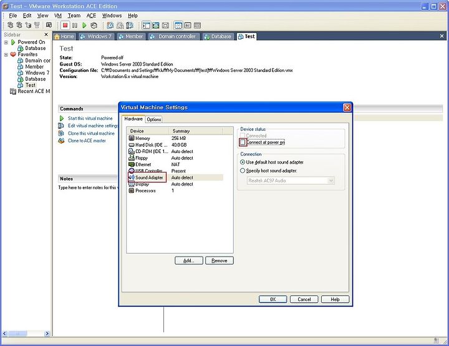
Task: Switch to the Options tab in settings
Action: coord(154,119)
